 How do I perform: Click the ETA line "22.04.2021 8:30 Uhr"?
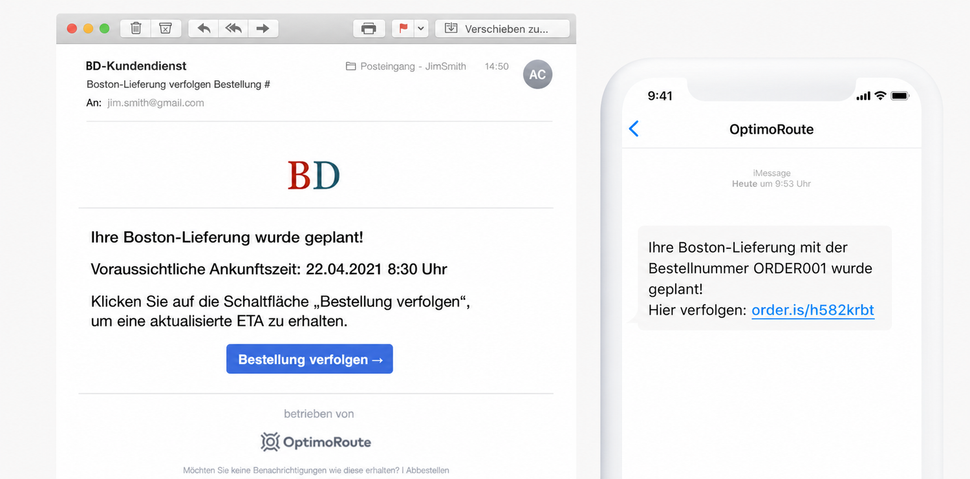click(x=376, y=269)
